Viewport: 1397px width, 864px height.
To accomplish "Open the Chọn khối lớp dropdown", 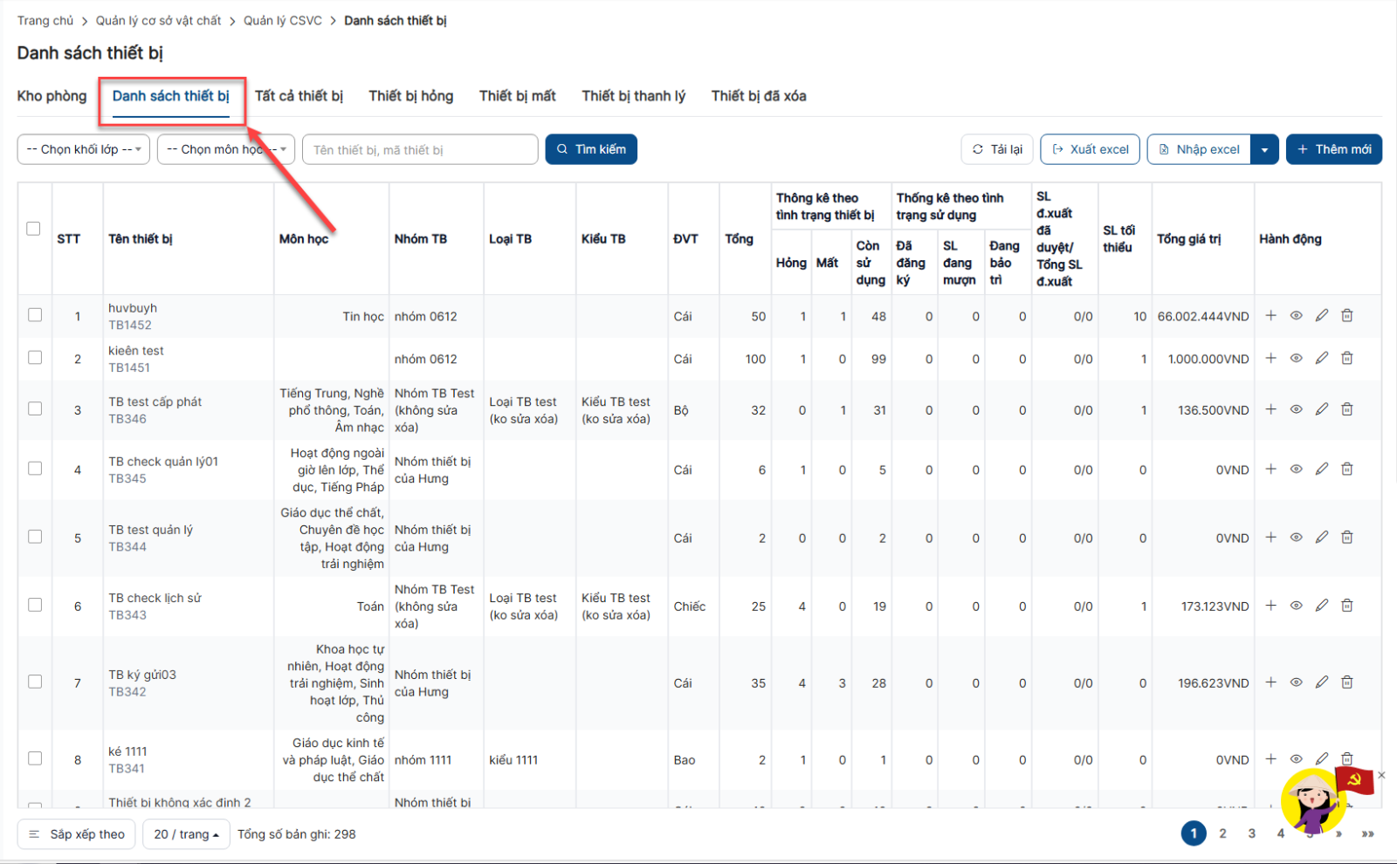I will [84, 149].
